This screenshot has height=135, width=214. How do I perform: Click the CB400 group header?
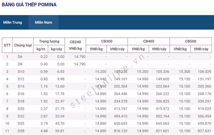pos(149,41)
